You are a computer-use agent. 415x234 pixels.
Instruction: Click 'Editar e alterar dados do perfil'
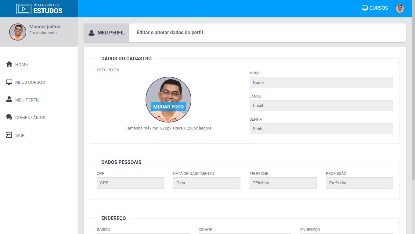pyautogui.click(x=170, y=33)
